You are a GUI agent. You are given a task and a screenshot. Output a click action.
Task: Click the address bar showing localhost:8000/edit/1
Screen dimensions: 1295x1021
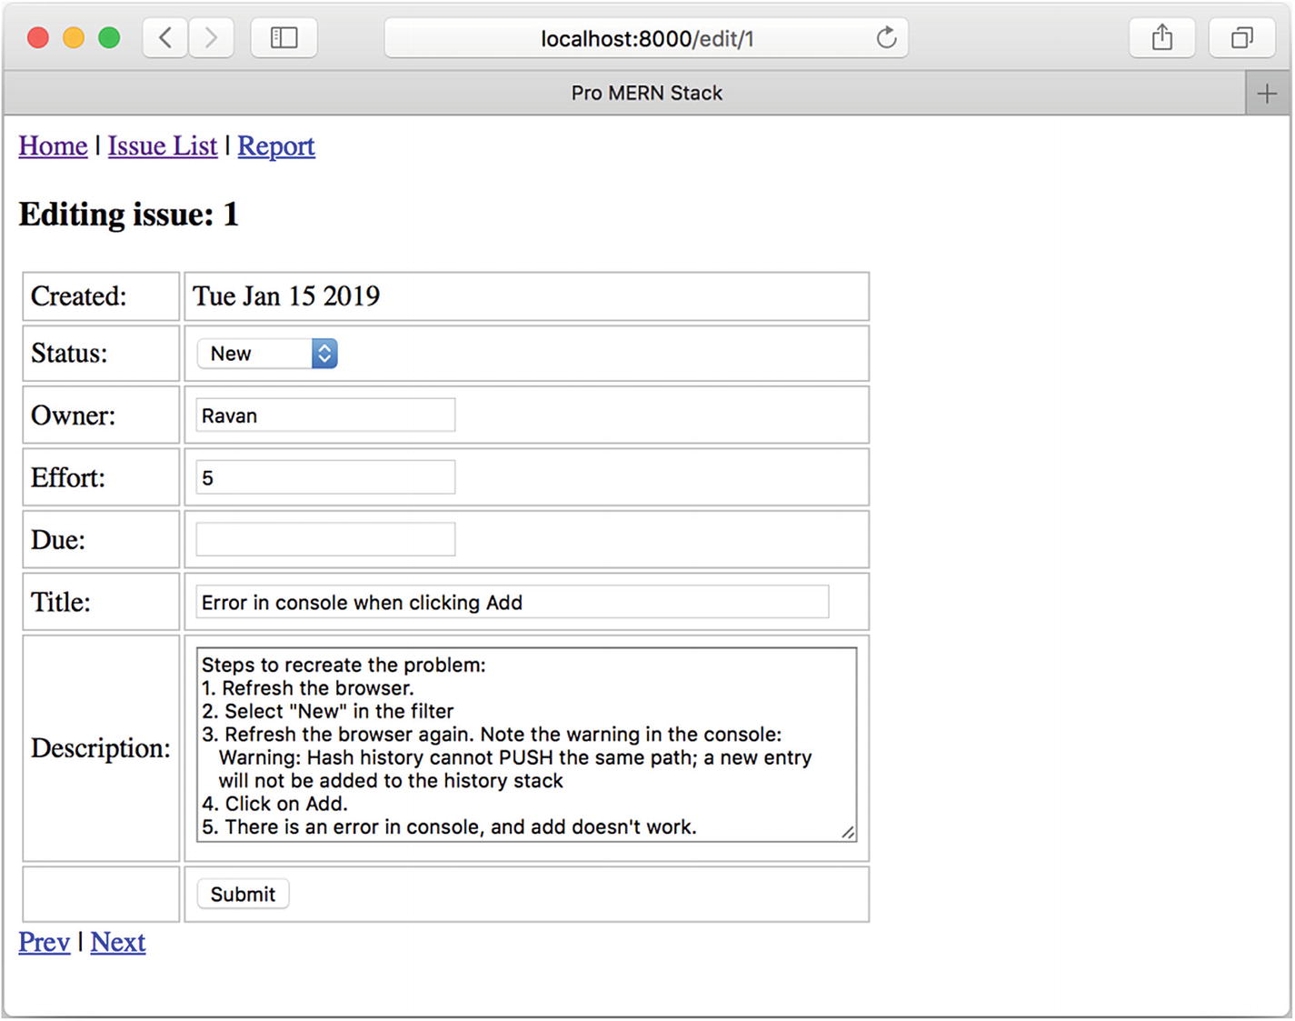646,38
